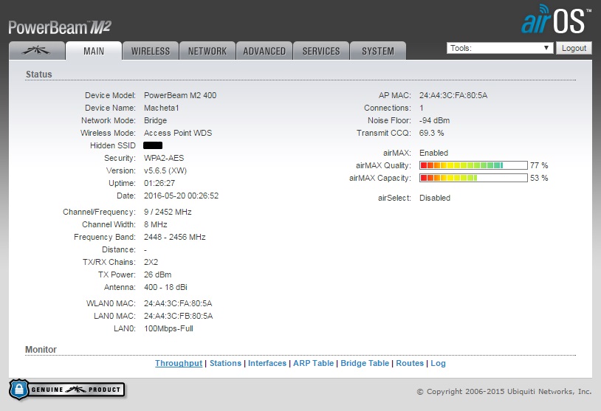Viewport: 601px width, 411px height.
Task: Click the airMAX Quality bar
Action: coord(473,165)
